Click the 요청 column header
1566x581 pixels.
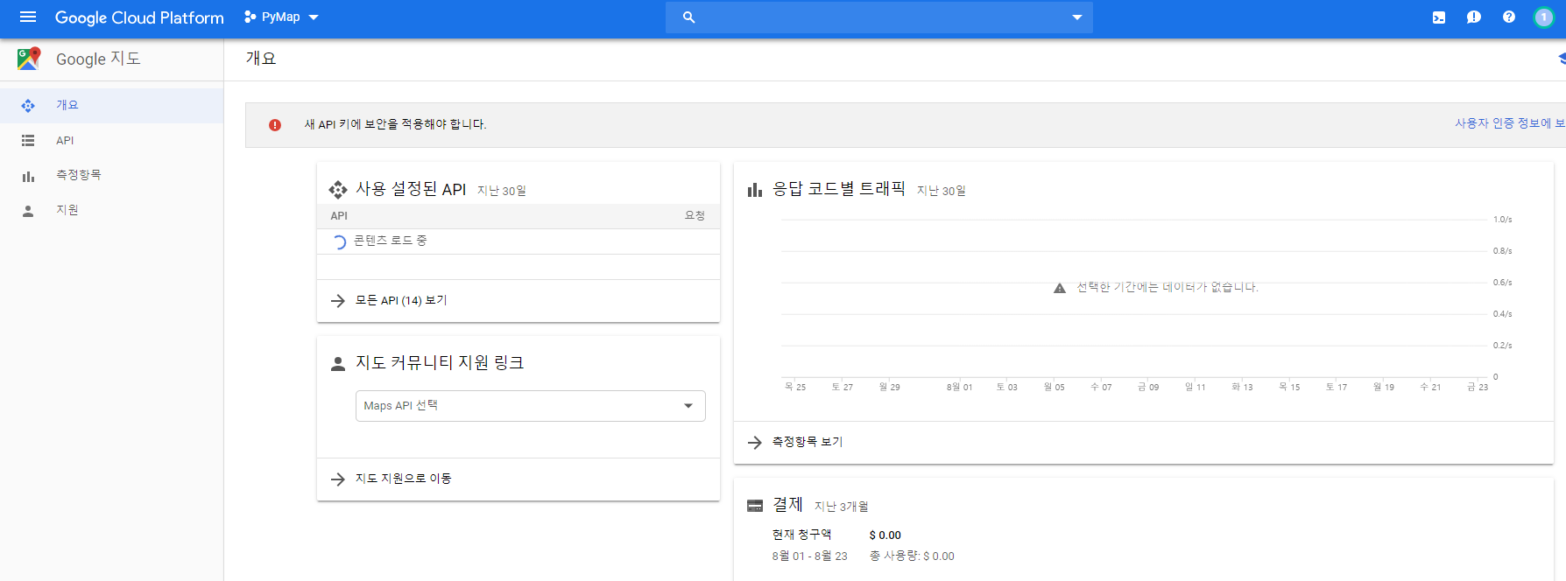click(695, 216)
